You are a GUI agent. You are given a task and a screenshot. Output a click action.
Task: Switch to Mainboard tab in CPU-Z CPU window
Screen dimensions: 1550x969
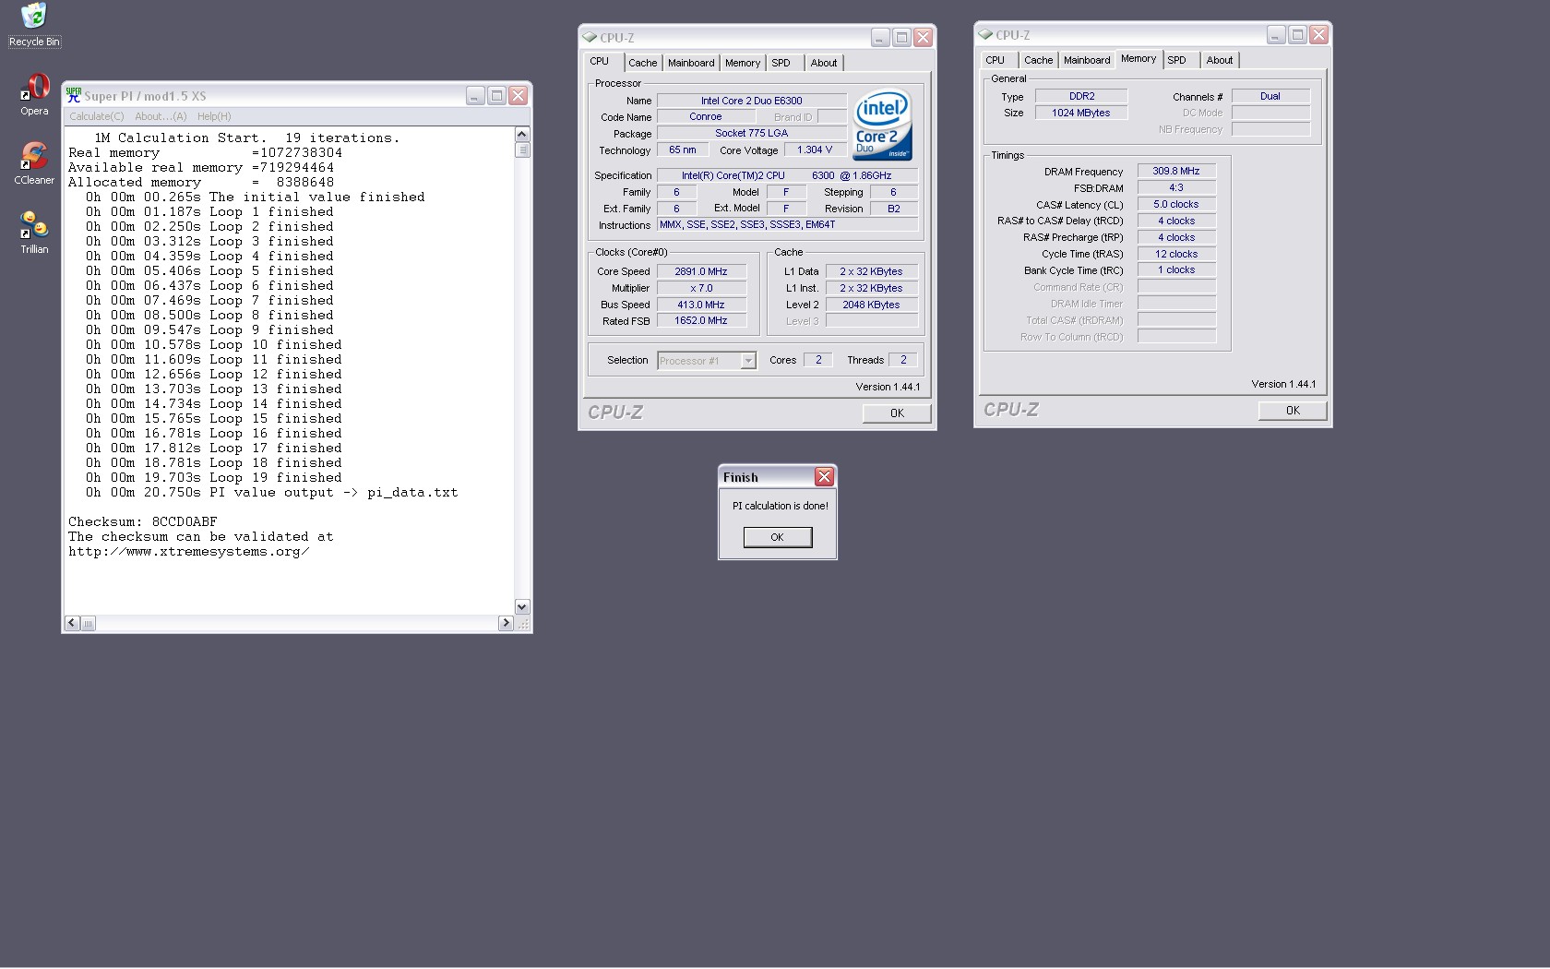(x=691, y=63)
